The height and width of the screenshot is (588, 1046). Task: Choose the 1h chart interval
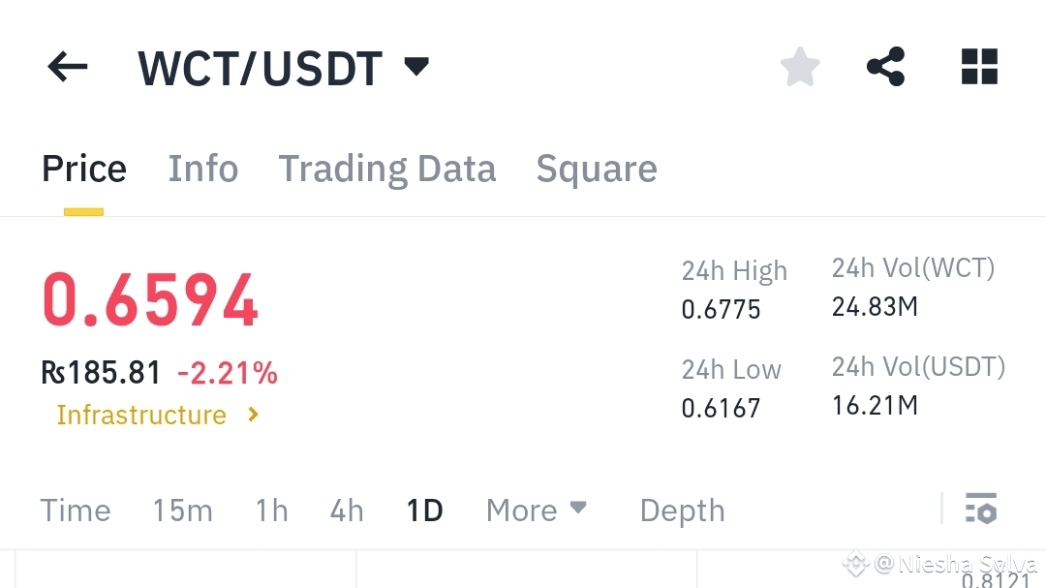[x=272, y=511]
